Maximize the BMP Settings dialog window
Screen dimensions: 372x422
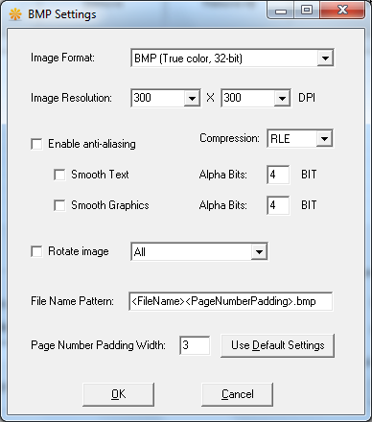click(x=307, y=10)
